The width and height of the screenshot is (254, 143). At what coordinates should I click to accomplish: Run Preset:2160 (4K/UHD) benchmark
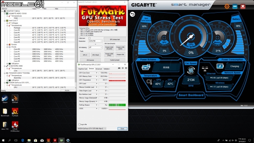[109, 48]
